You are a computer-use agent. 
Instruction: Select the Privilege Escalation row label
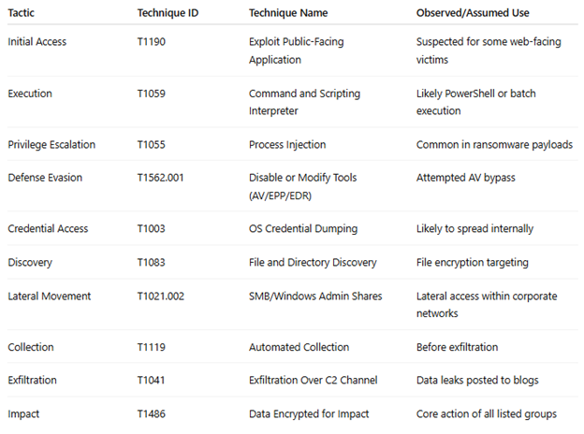point(51,144)
